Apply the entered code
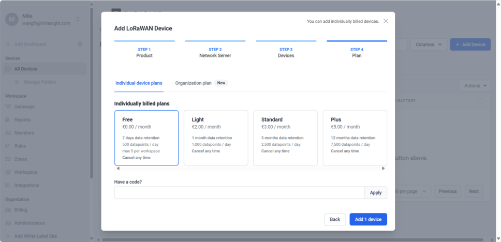This screenshot has height=242, width=501. tap(376, 192)
